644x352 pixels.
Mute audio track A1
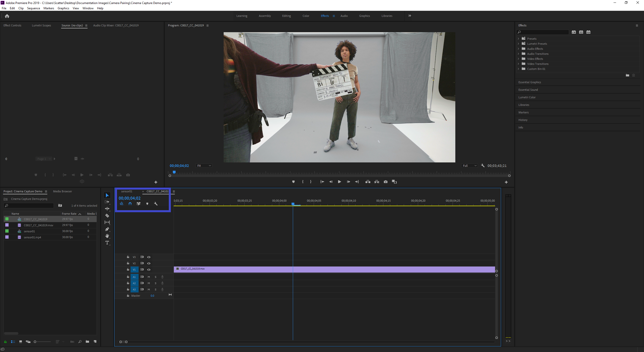pyautogui.click(x=149, y=277)
